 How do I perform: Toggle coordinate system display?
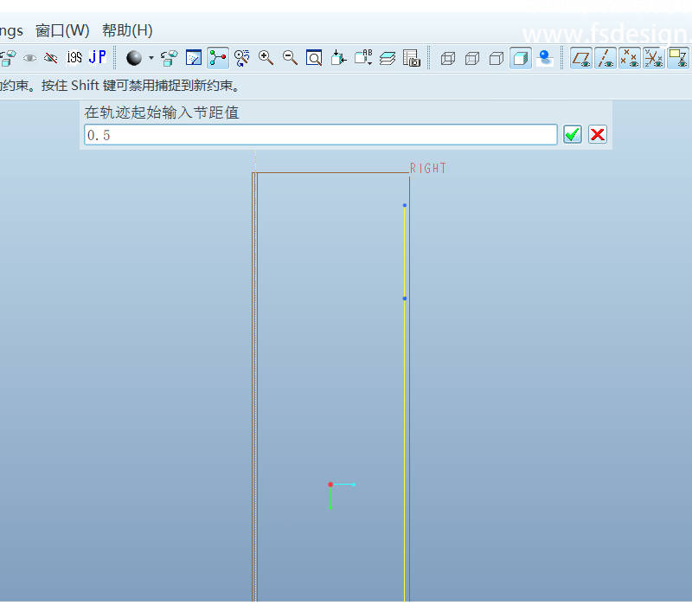click(654, 58)
